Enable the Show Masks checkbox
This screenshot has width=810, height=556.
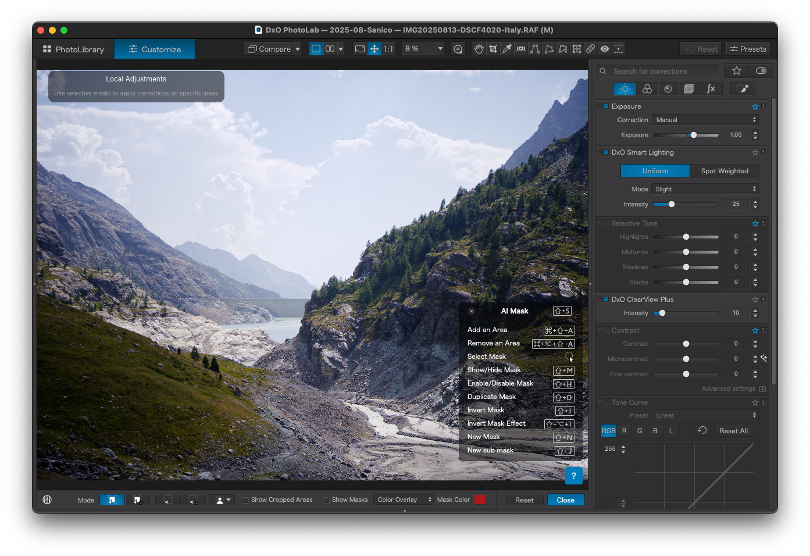point(326,500)
